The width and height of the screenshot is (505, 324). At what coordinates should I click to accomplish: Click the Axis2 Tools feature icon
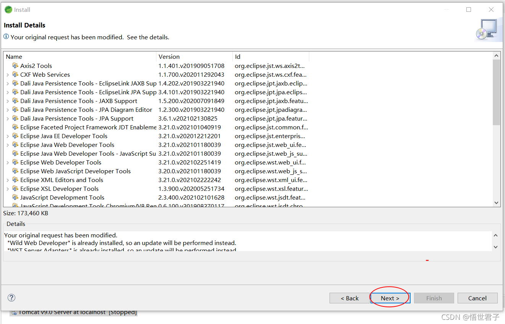(x=15, y=66)
